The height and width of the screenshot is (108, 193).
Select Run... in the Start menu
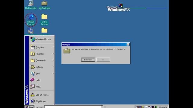coord(42,87)
